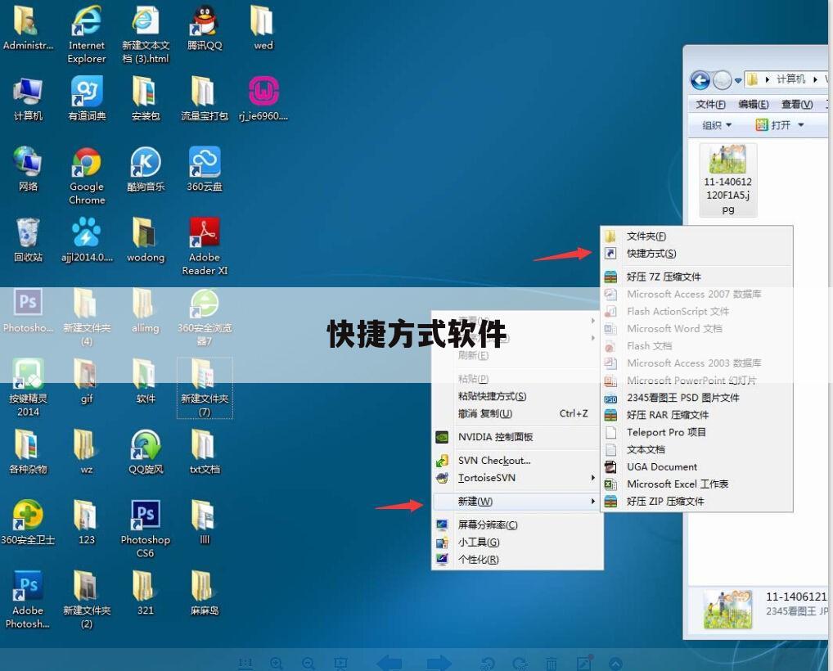The image size is (833, 671).
Task: Create UGA Document from the New submenu
Action: pos(696,466)
